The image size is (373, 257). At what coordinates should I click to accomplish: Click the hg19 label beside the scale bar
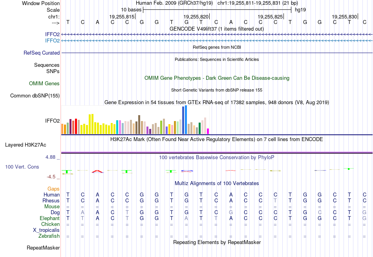point(300,10)
